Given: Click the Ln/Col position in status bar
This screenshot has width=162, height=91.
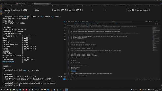Looking at the screenshot, I should pos(139,79).
